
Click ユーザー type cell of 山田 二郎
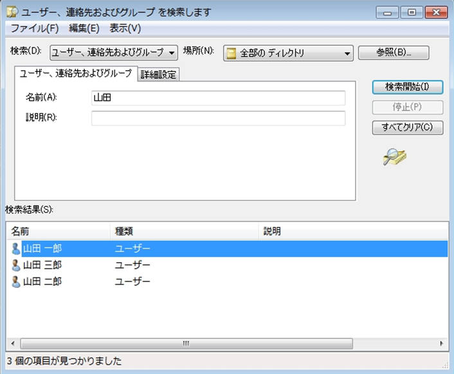tap(132, 281)
